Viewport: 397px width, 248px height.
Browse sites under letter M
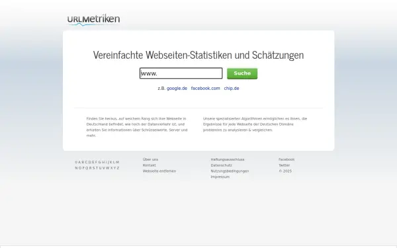click(118, 162)
